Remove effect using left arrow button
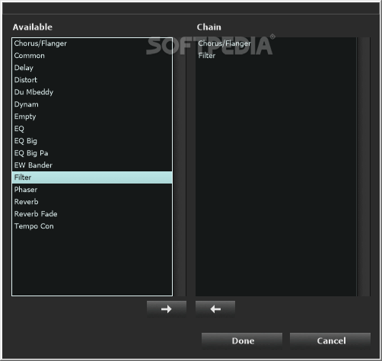Screen dimensions: 382x361 click(215, 308)
